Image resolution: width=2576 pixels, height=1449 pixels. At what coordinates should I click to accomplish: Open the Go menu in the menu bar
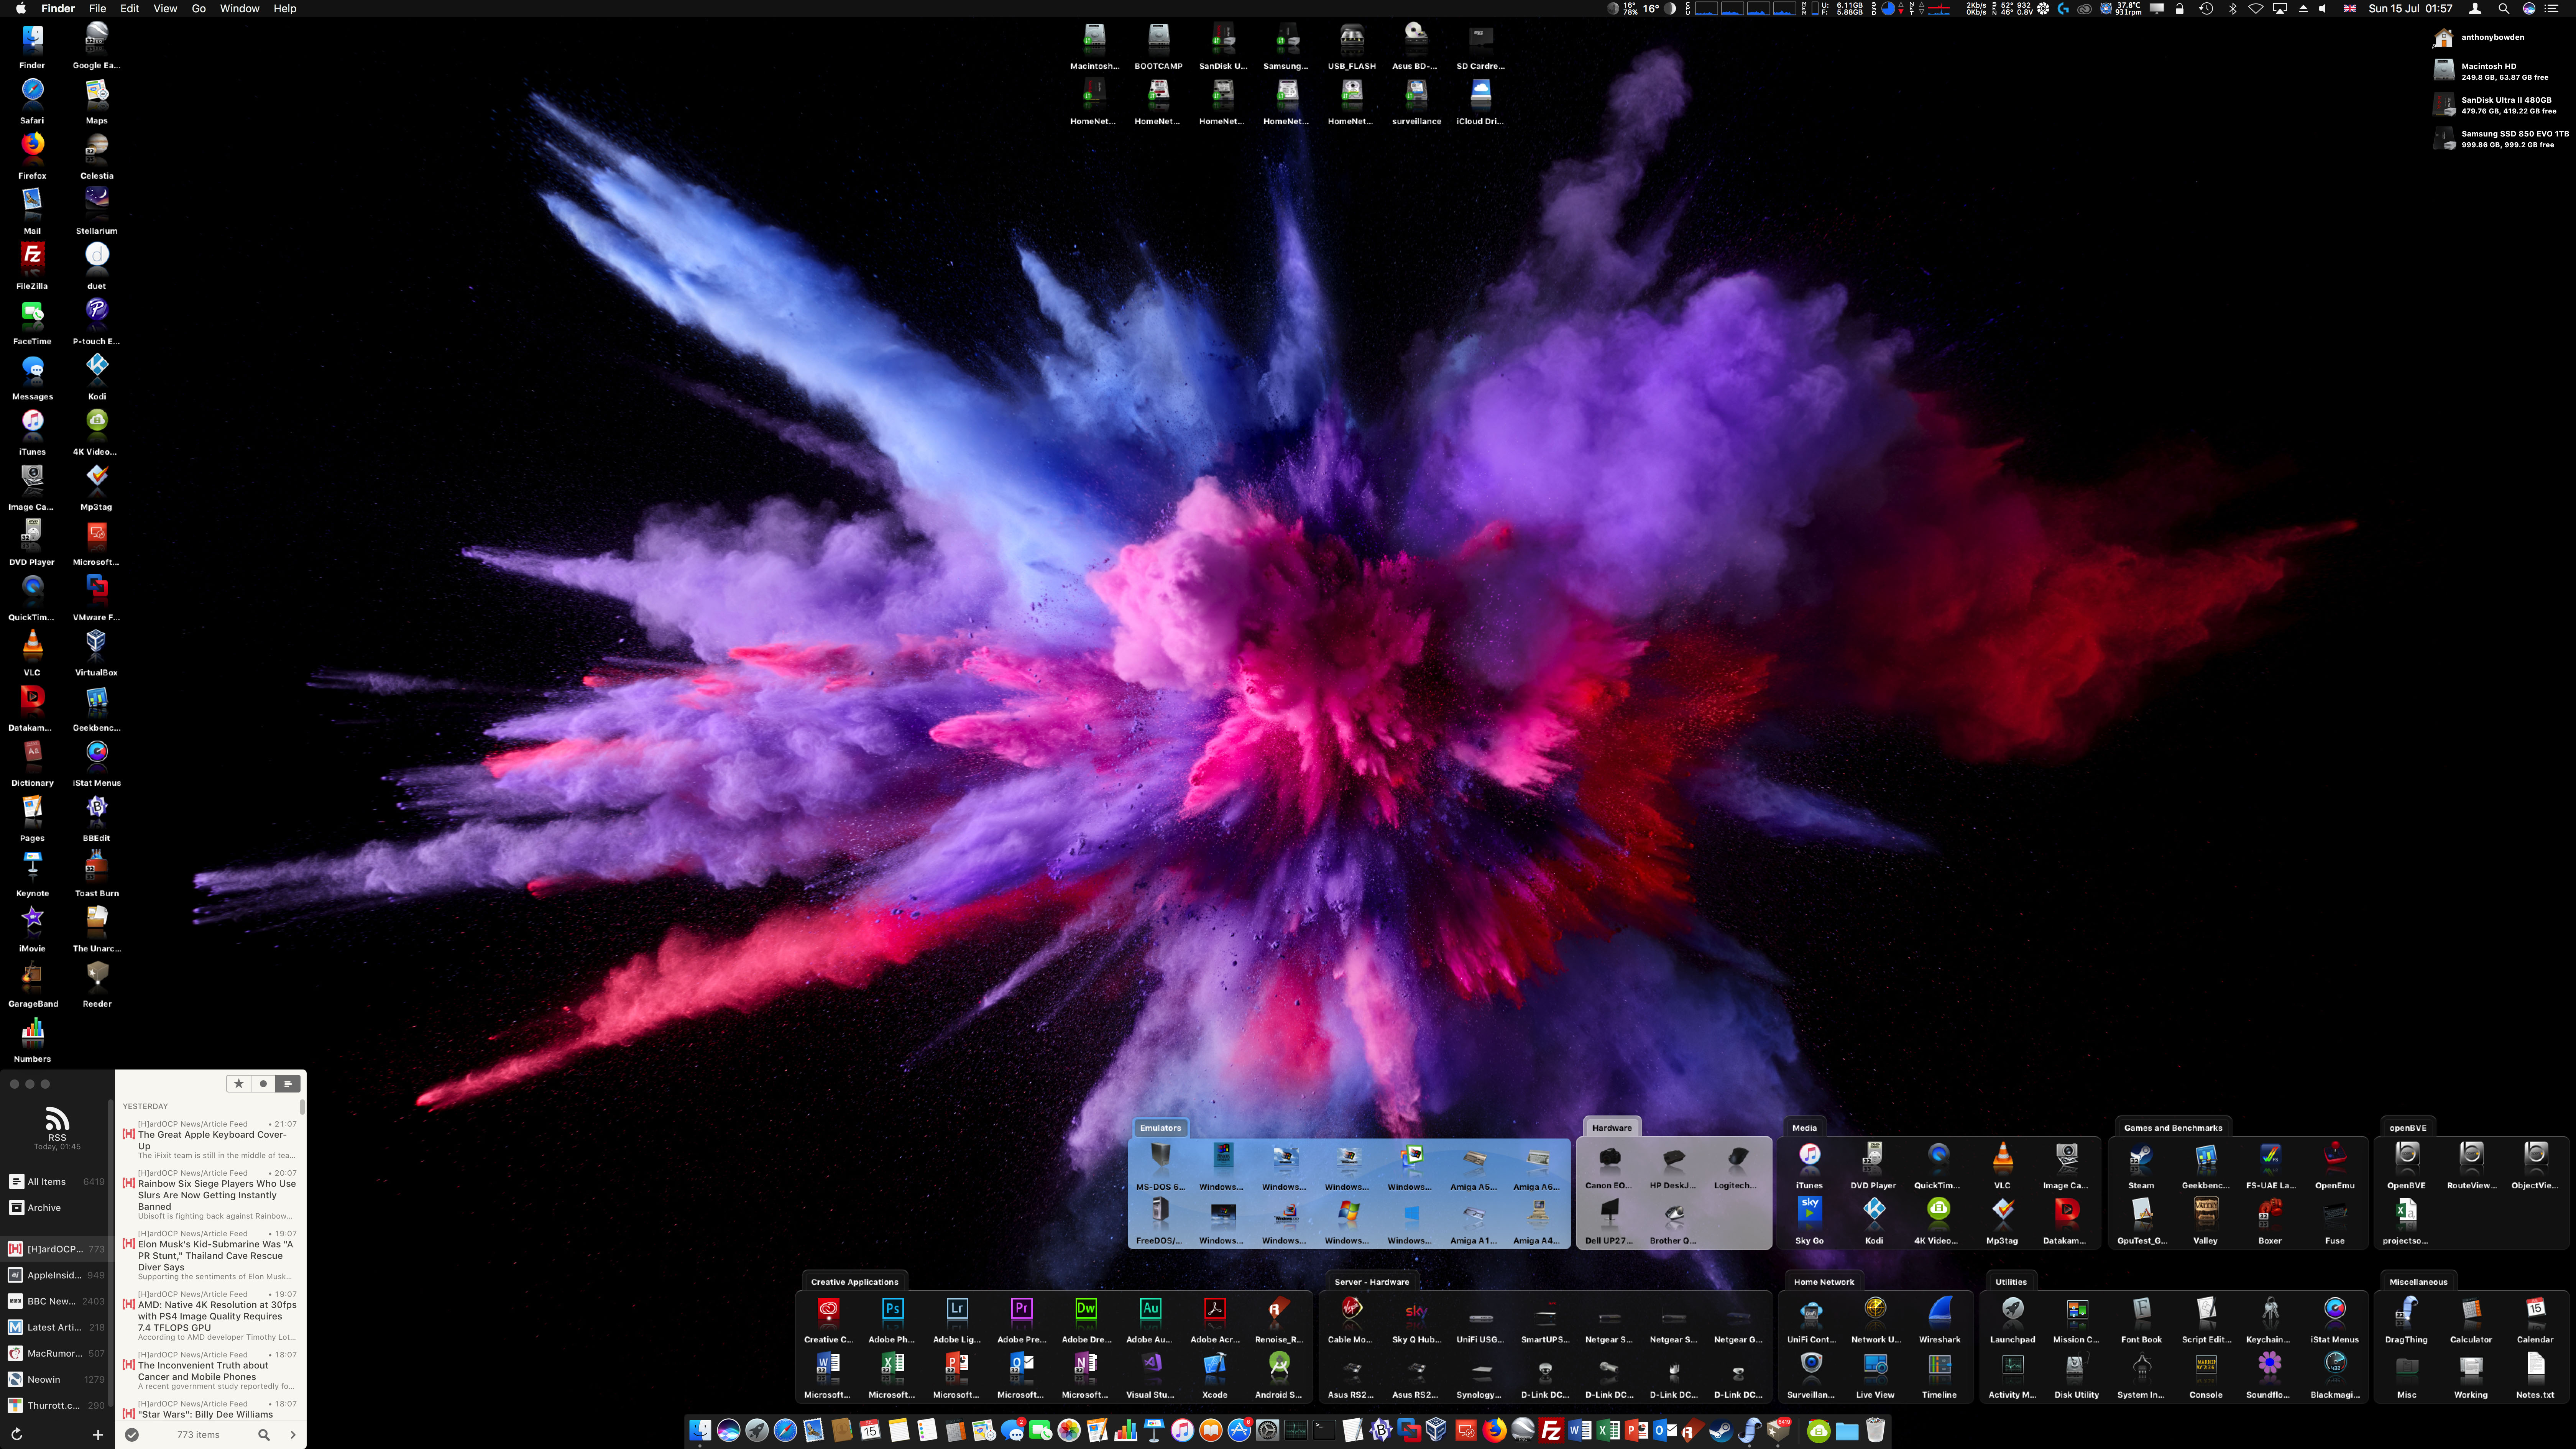pos(198,8)
